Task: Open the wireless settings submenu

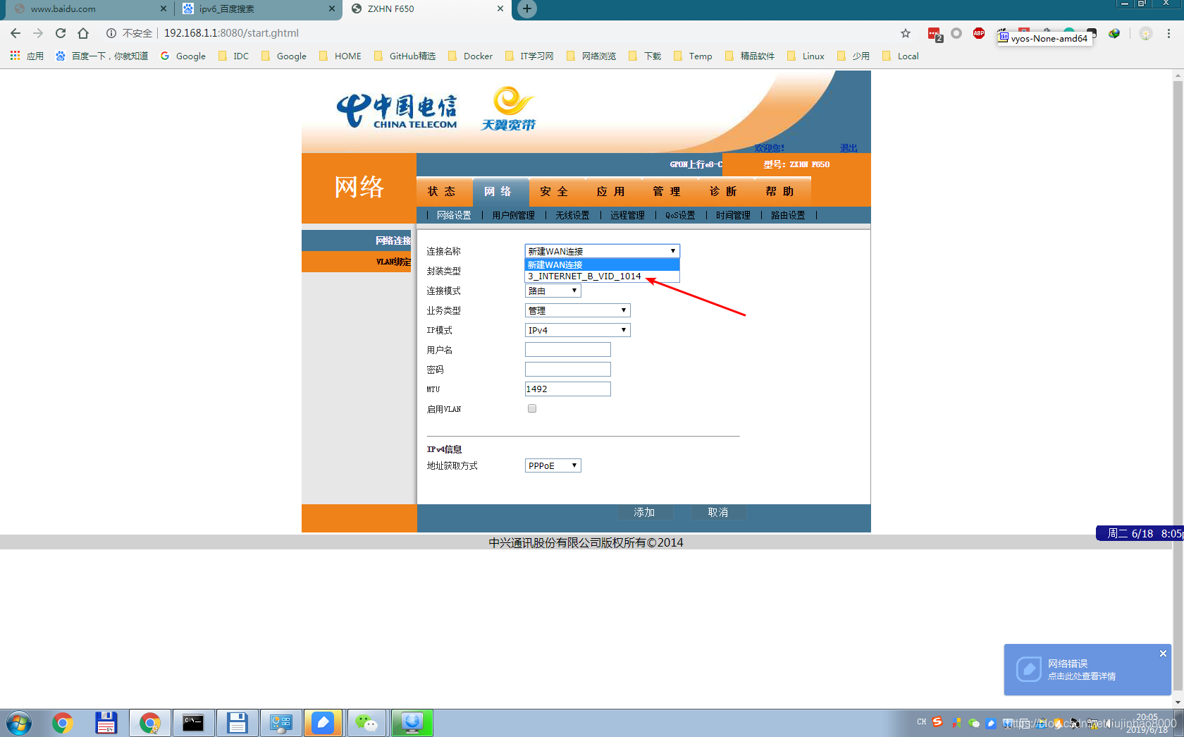Action: click(x=572, y=215)
